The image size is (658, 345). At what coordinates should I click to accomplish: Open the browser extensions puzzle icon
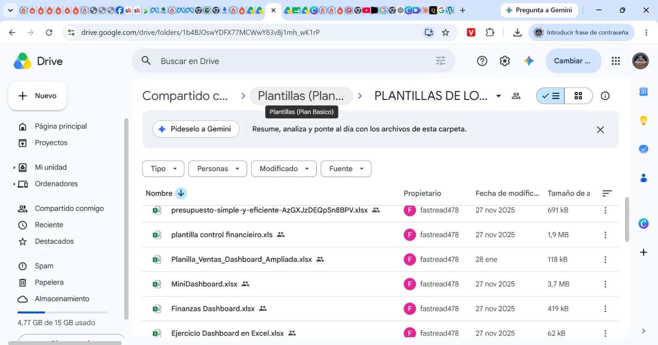(x=490, y=32)
